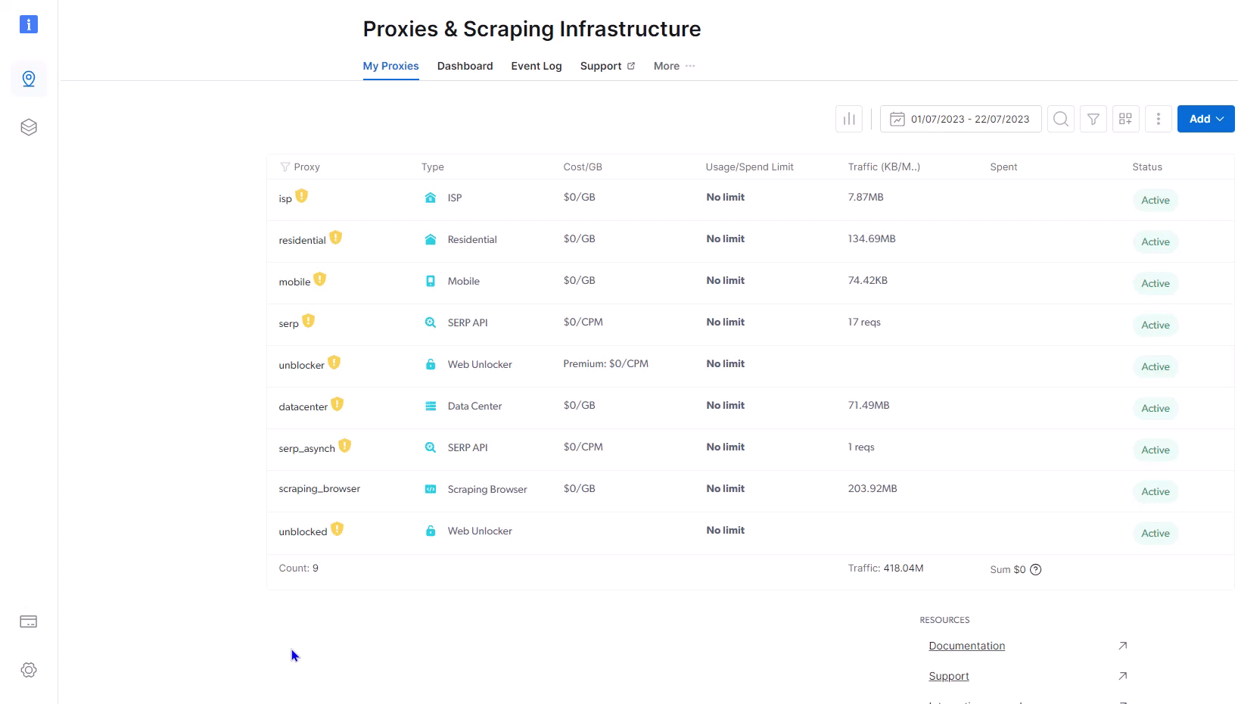
Task: Open the statistics chart view
Action: click(x=849, y=119)
